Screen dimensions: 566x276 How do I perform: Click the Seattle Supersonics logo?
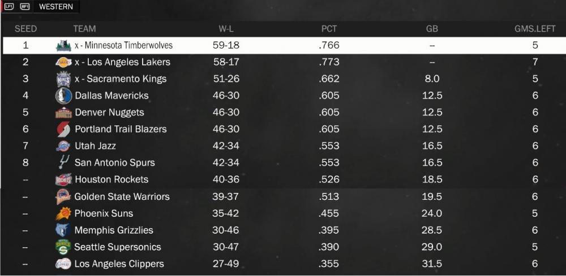click(63, 247)
